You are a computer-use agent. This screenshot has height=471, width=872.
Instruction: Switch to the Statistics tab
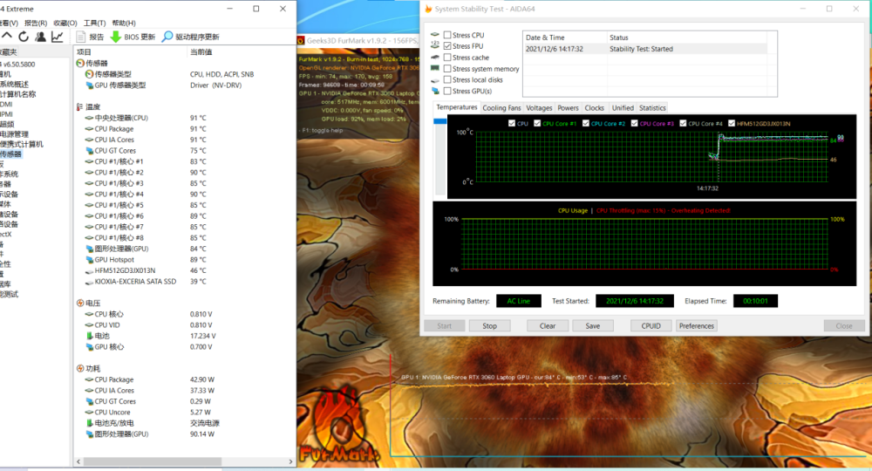652,108
